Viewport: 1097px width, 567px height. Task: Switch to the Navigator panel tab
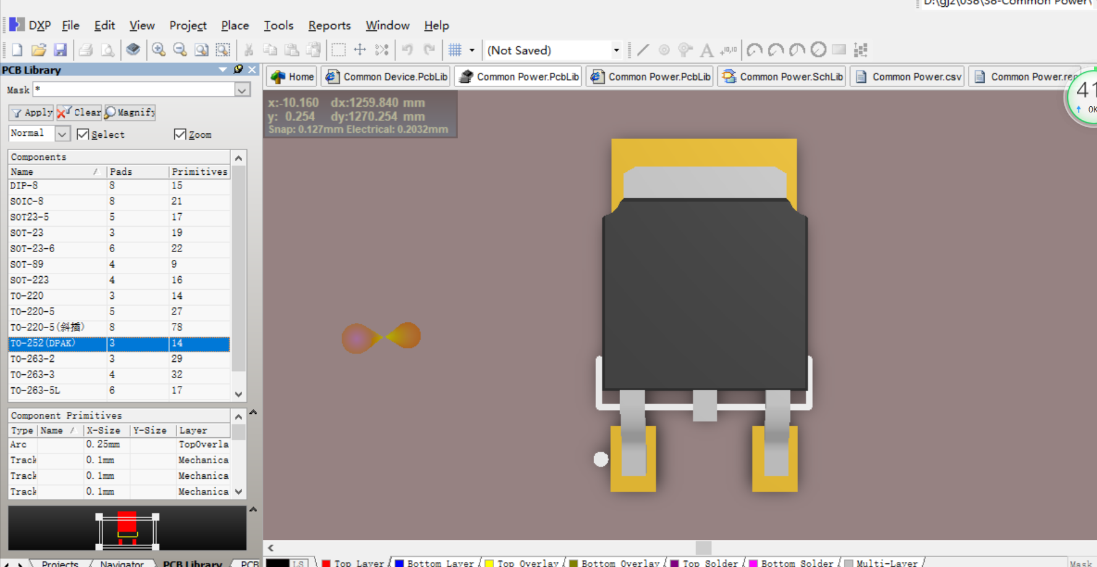[122, 563]
